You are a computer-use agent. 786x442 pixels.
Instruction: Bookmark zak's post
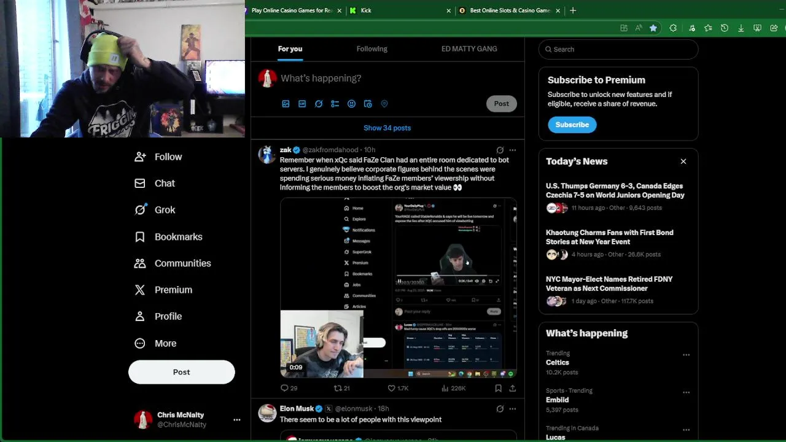498,388
